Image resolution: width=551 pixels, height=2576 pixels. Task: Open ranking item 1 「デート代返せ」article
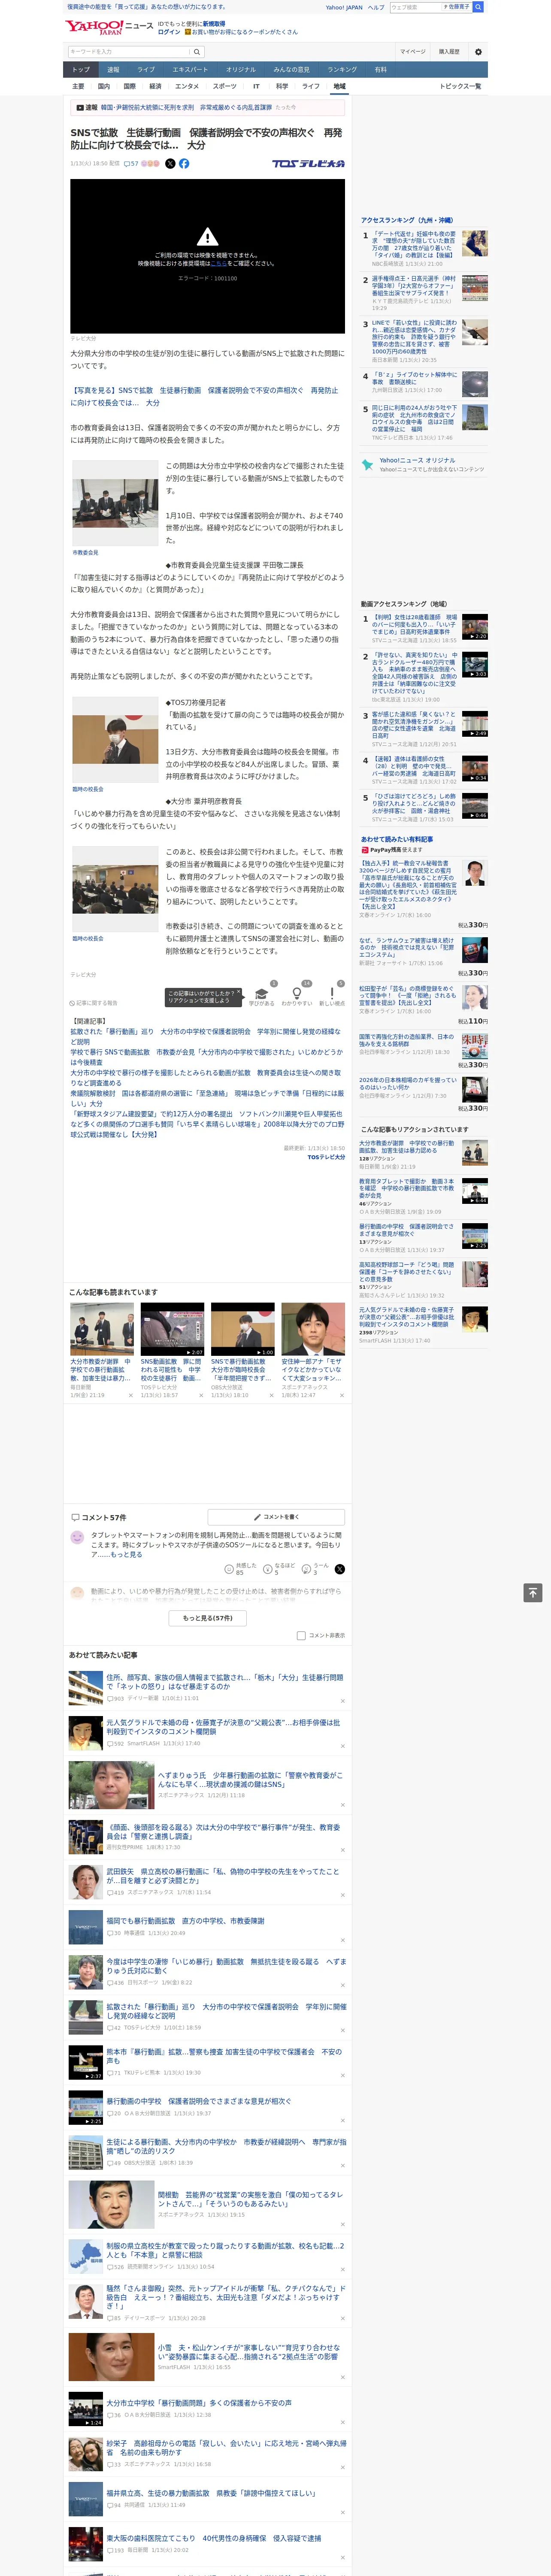414,246
